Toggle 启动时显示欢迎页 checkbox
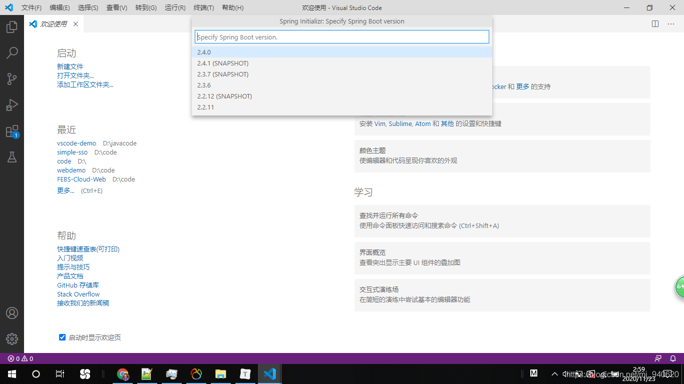The image size is (684, 384). point(62,337)
